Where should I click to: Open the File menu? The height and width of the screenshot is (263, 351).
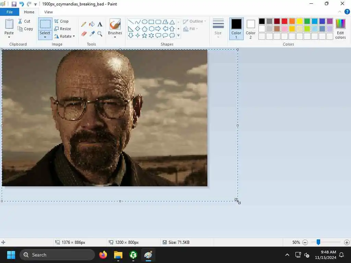[9, 12]
